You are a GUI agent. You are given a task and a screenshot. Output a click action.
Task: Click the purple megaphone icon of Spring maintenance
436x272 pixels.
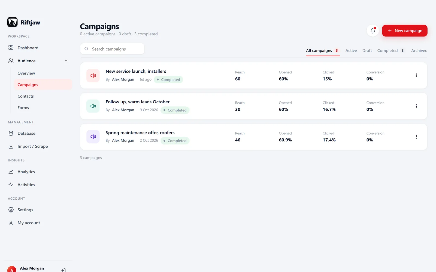click(x=93, y=137)
